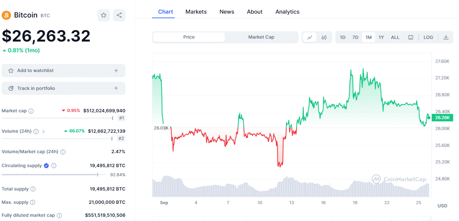459x221 pixels.
Task: Click the Bitcoin logo icon
Action: 6,15
